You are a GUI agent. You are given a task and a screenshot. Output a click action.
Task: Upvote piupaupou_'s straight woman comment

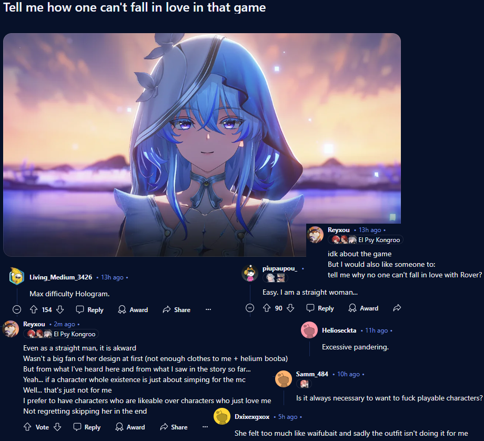click(267, 308)
